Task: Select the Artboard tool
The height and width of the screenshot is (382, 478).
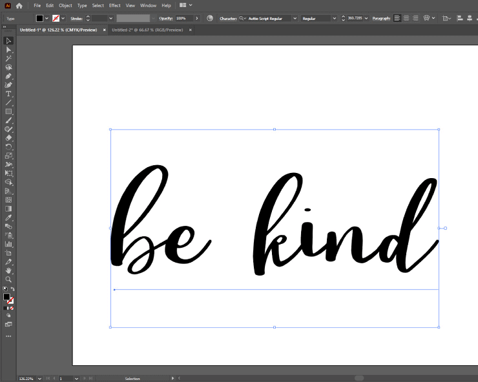Action: click(x=8, y=253)
